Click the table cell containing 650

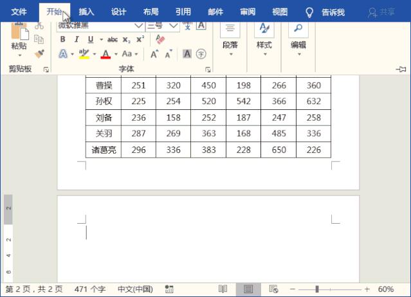click(x=279, y=150)
